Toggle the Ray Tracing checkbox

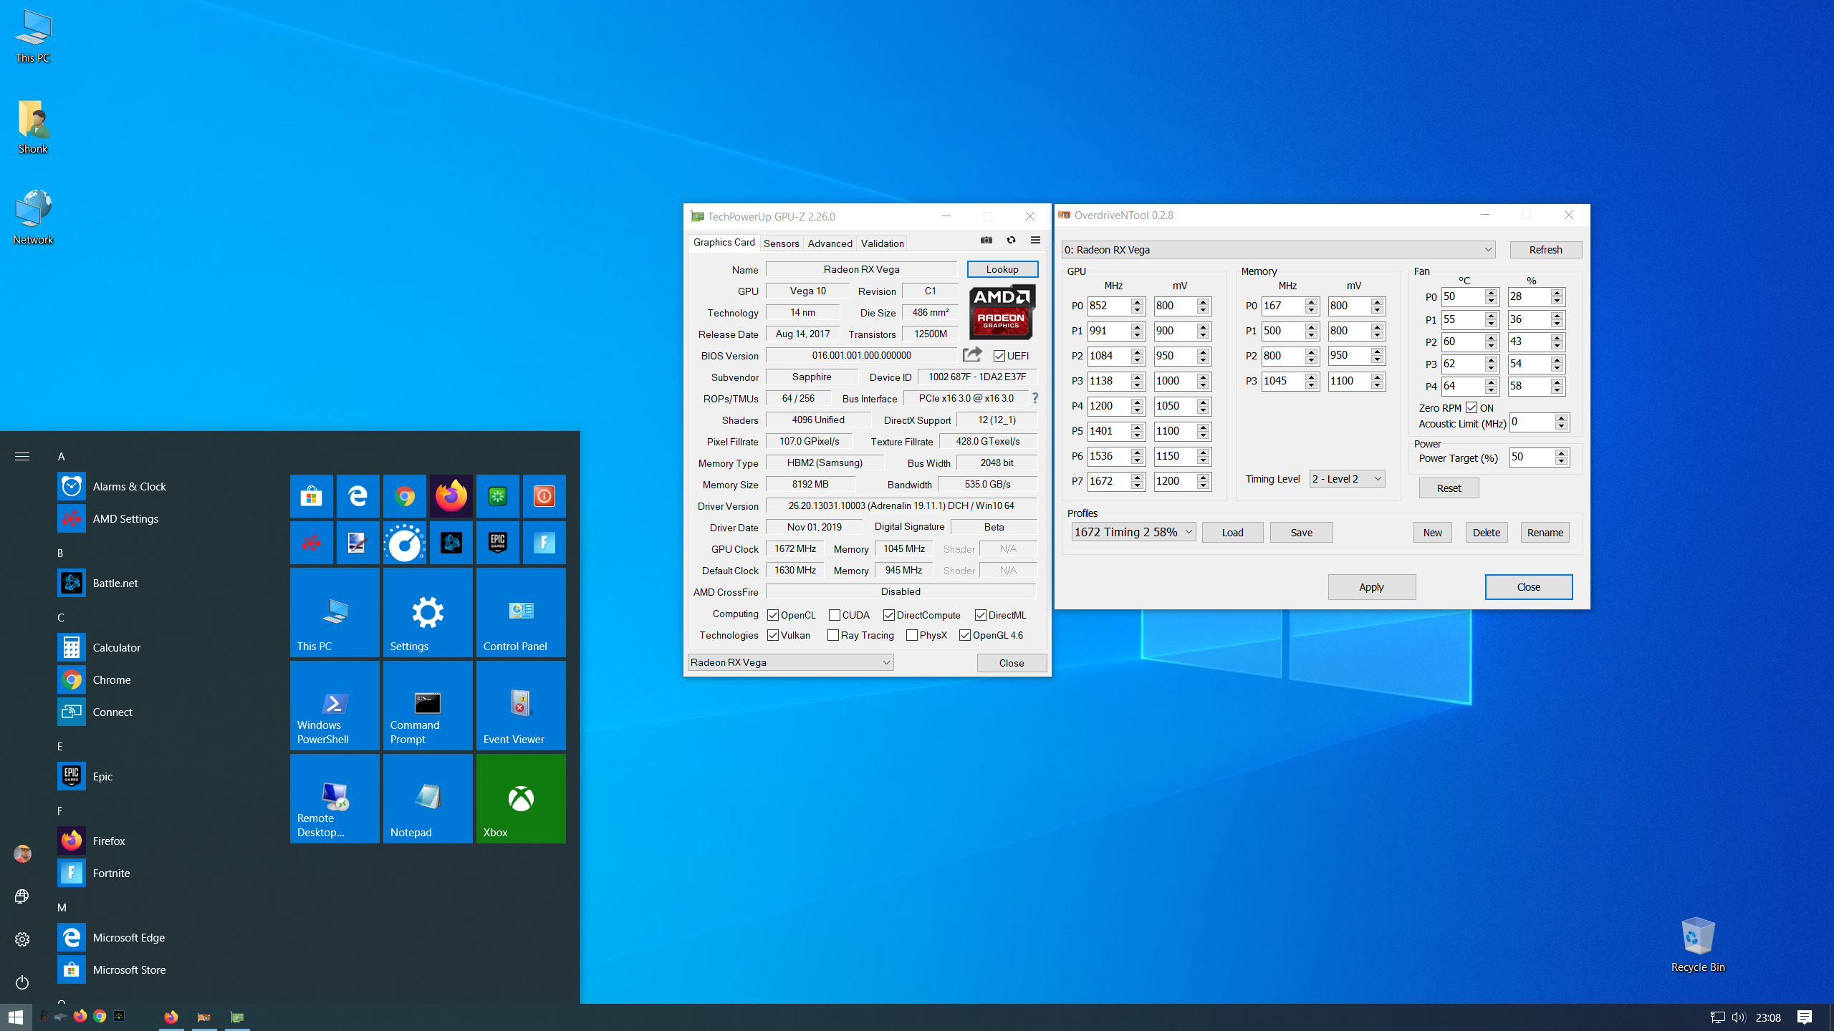point(833,635)
